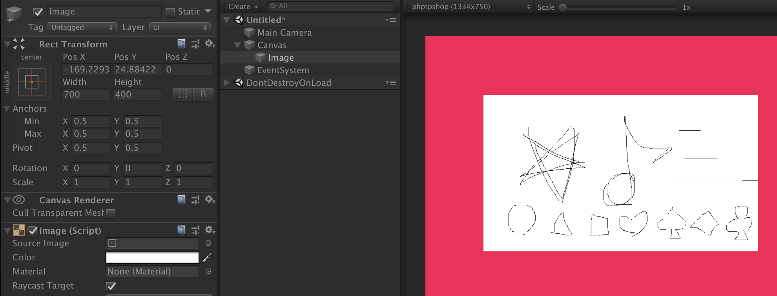Pick color with the eyedropper icon

pos(207,257)
